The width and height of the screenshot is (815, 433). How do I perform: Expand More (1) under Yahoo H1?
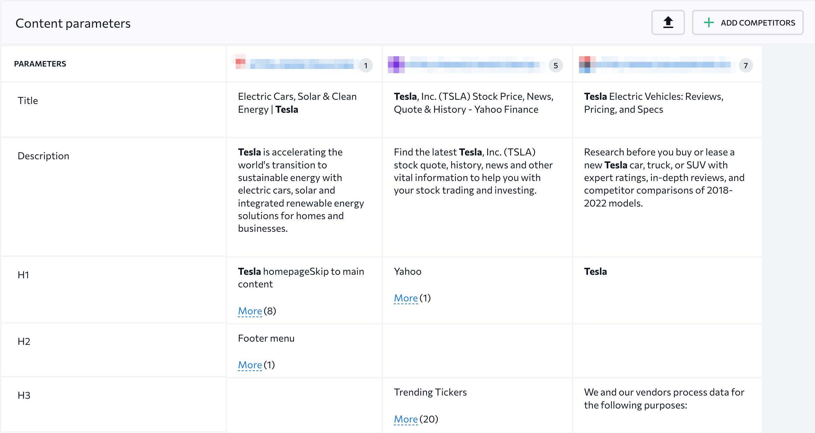(406, 298)
